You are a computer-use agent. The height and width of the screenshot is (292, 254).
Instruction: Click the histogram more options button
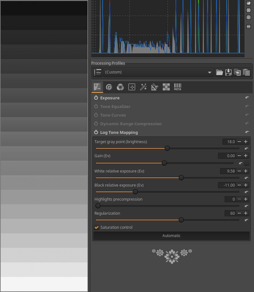pyautogui.click(x=249, y=27)
